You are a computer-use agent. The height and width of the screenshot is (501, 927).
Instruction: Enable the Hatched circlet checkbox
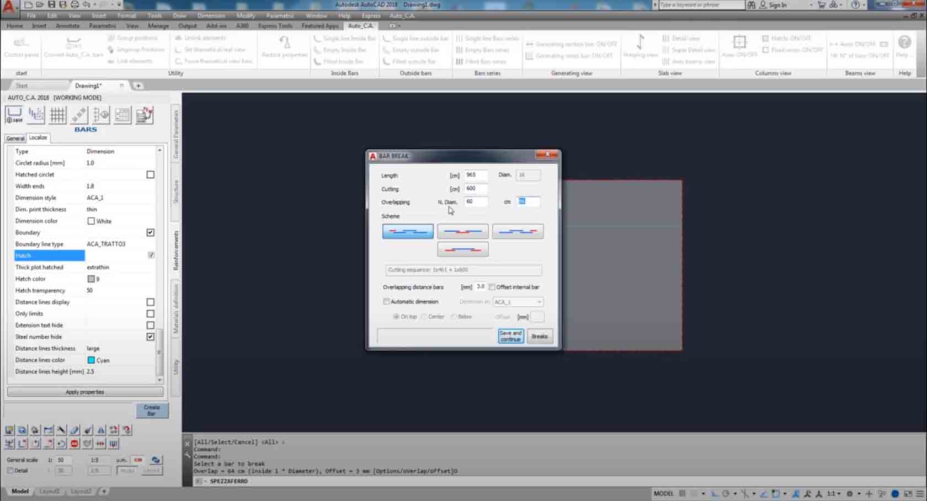pyautogui.click(x=150, y=174)
